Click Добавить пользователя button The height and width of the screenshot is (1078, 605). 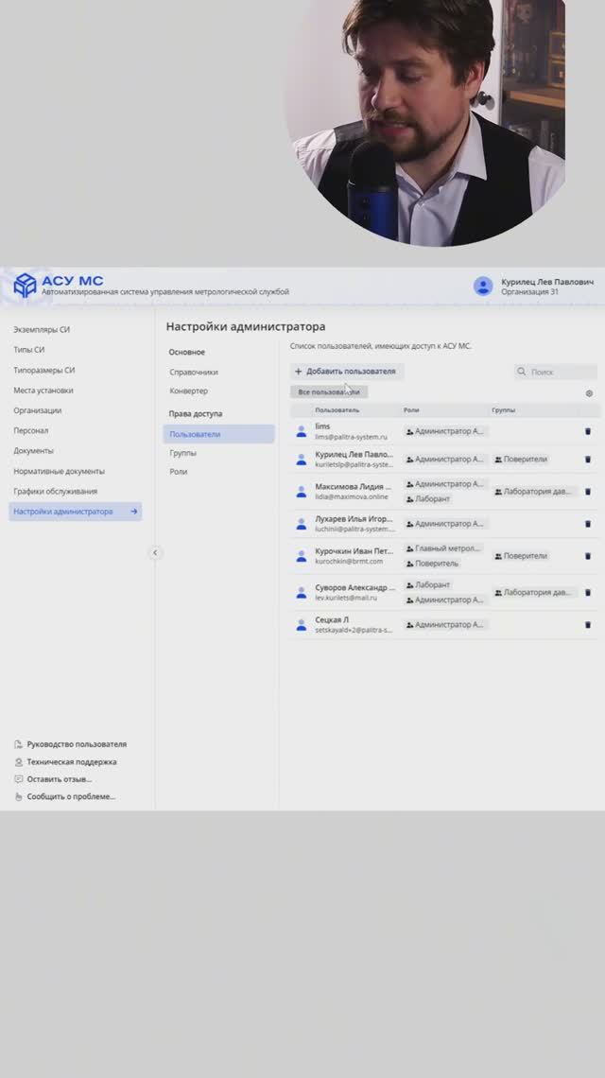(x=346, y=372)
